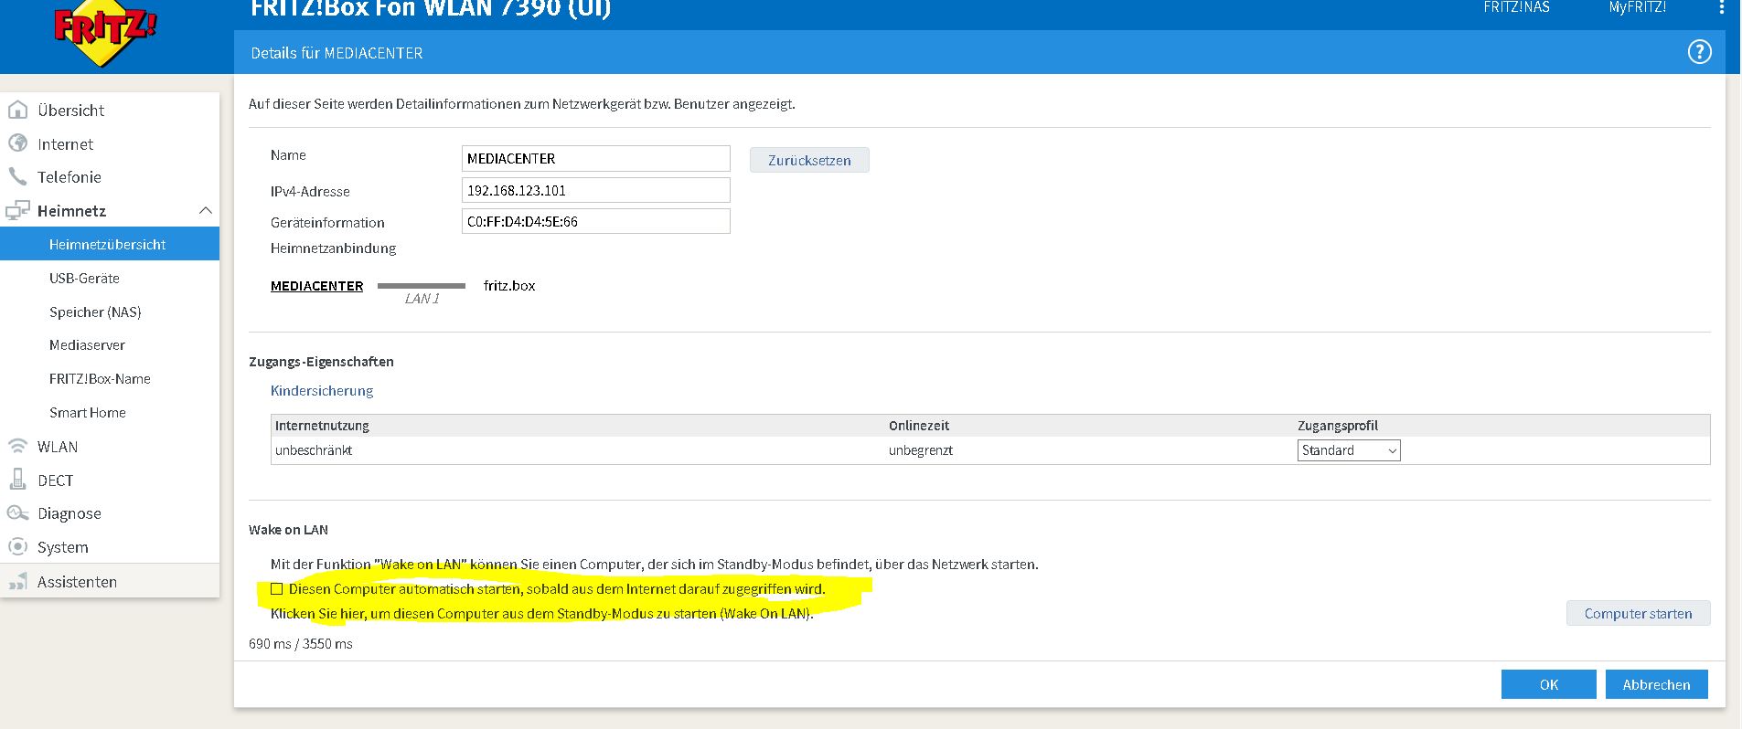Open Assistenten in the sidebar

coord(77,581)
